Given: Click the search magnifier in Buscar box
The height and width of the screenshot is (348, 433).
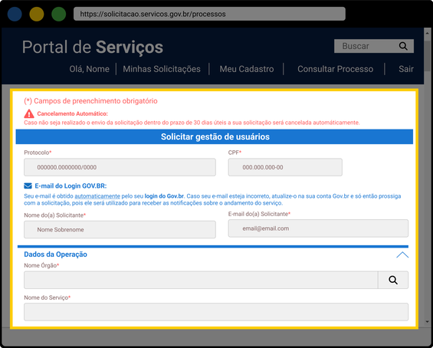Looking at the screenshot, I should click(403, 46).
